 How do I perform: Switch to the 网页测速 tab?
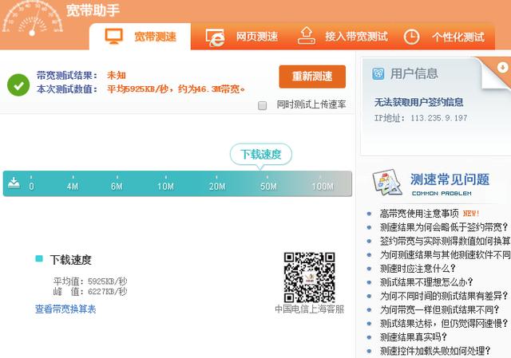[241, 37]
